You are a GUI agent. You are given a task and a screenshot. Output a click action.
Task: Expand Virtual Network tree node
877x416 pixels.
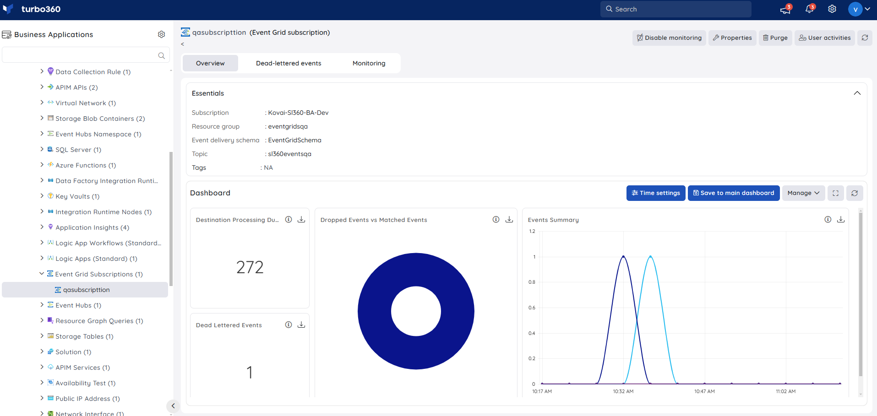pyautogui.click(x=42, y=103)
